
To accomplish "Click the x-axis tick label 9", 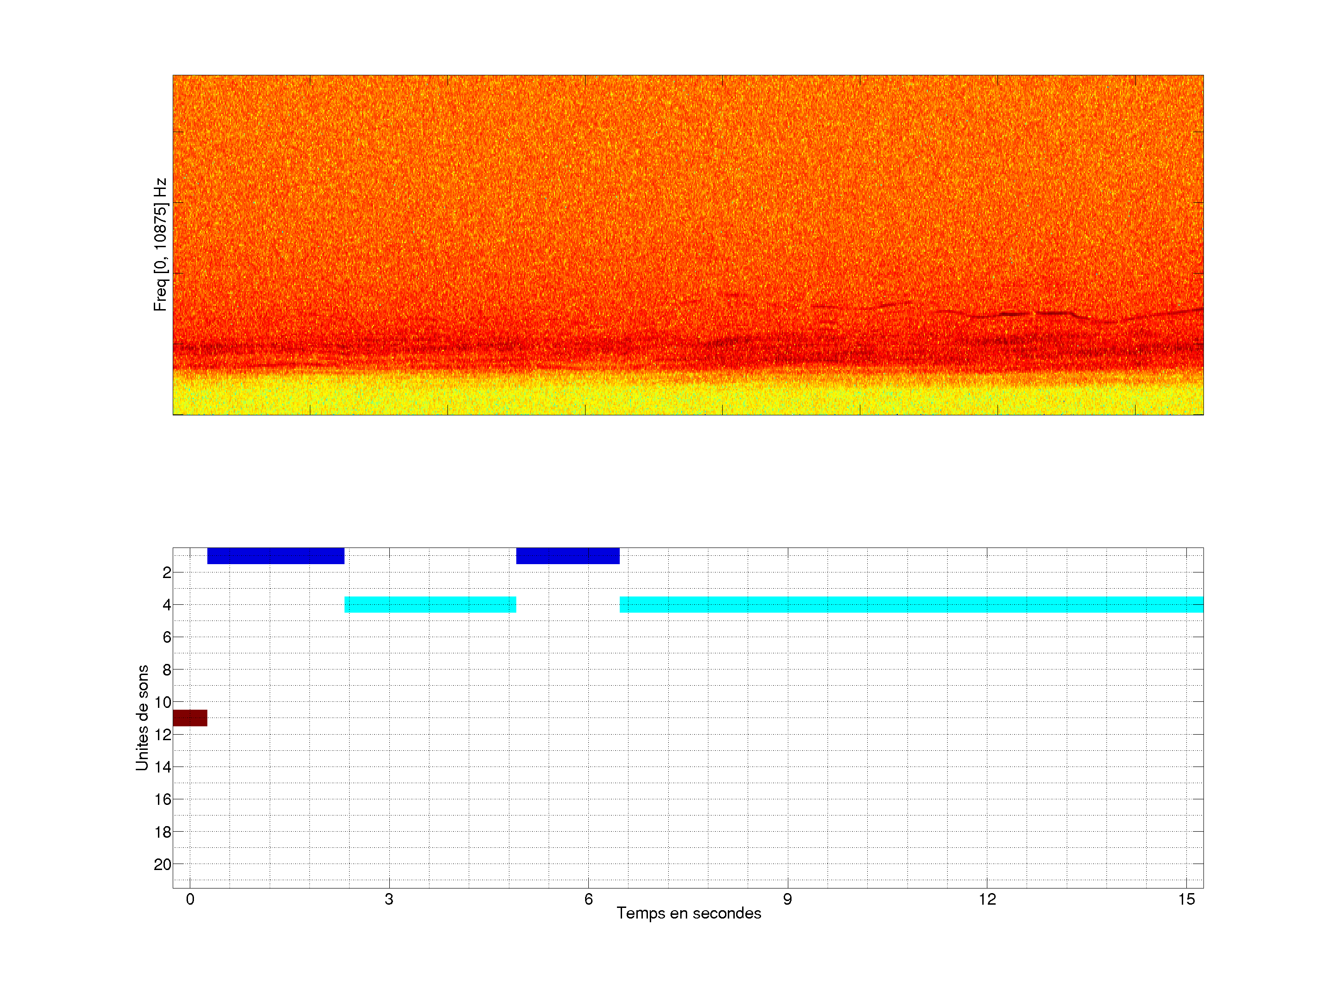I will pos(788,899).
